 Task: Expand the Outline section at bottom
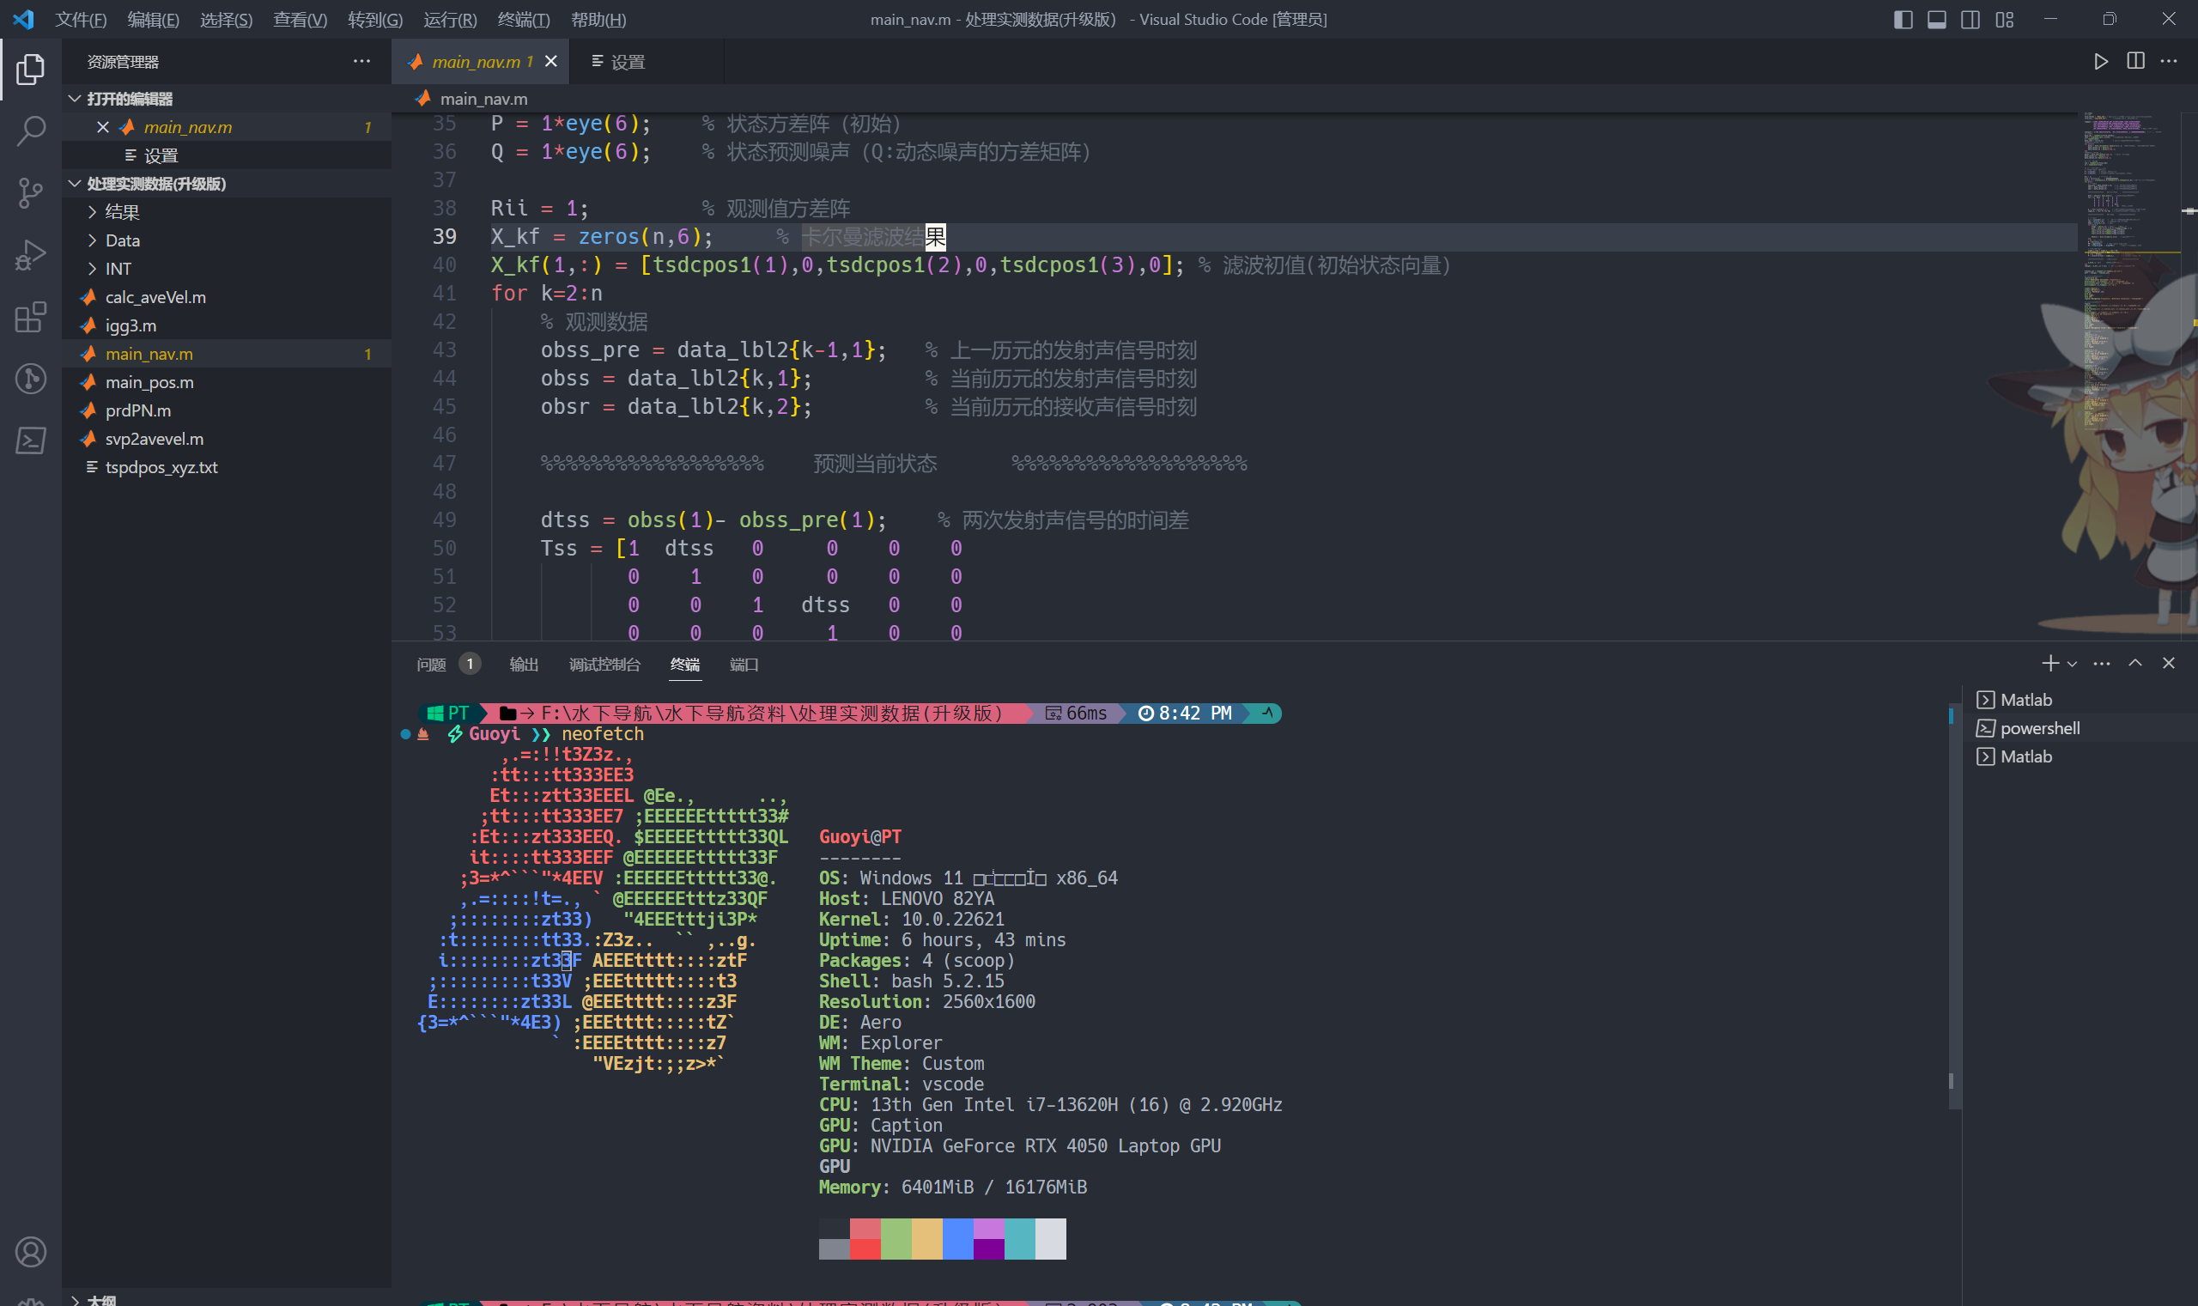click(227, 1299)
